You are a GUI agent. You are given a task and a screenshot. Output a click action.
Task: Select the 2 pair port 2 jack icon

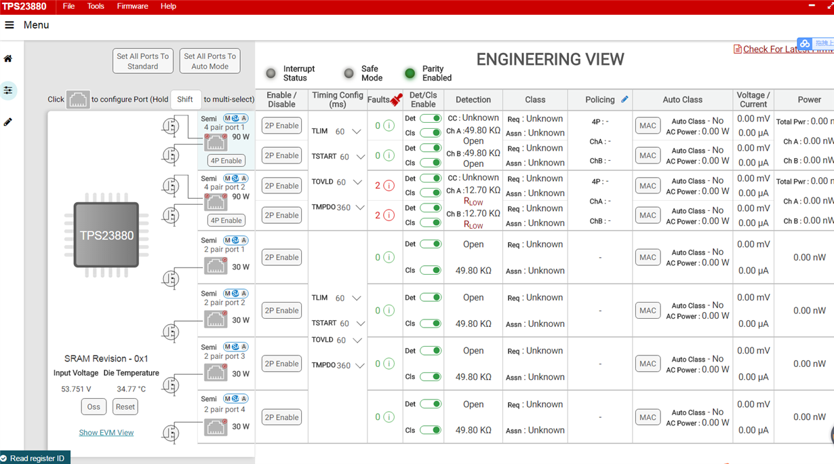(216, 319)
